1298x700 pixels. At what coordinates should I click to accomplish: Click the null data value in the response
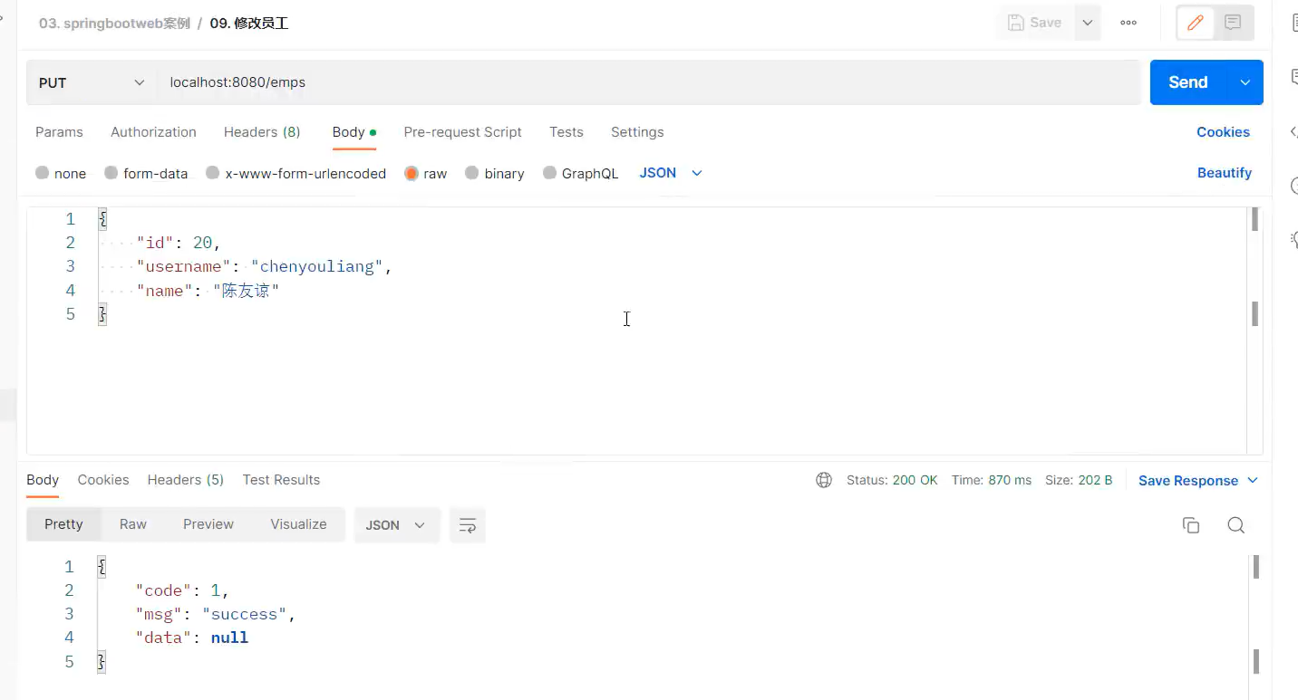pos(229,638)
